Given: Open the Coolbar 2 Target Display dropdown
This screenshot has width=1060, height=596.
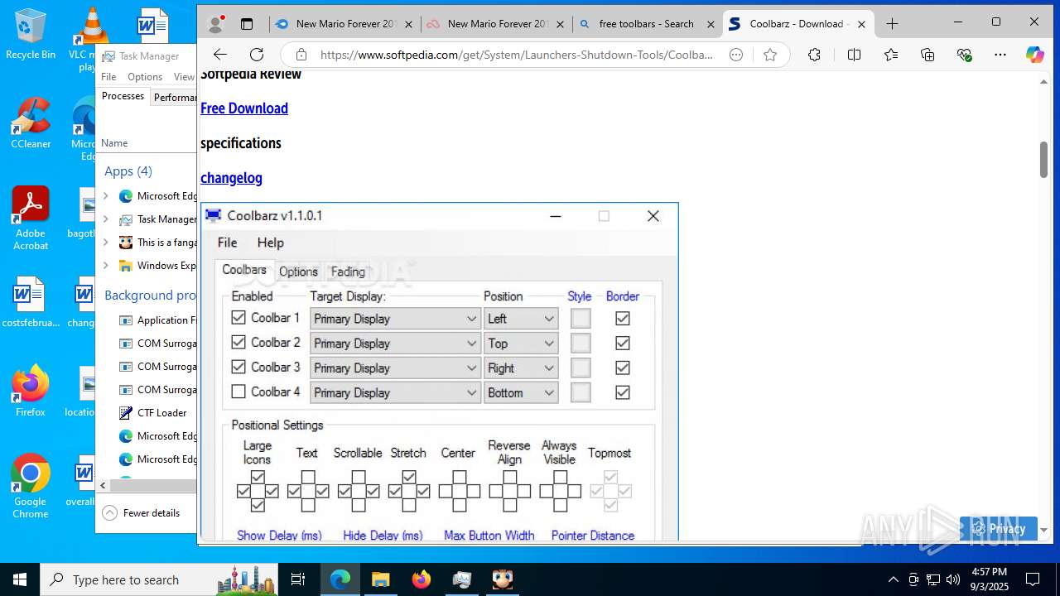Looking at the screenshot, I should [395, 344].
